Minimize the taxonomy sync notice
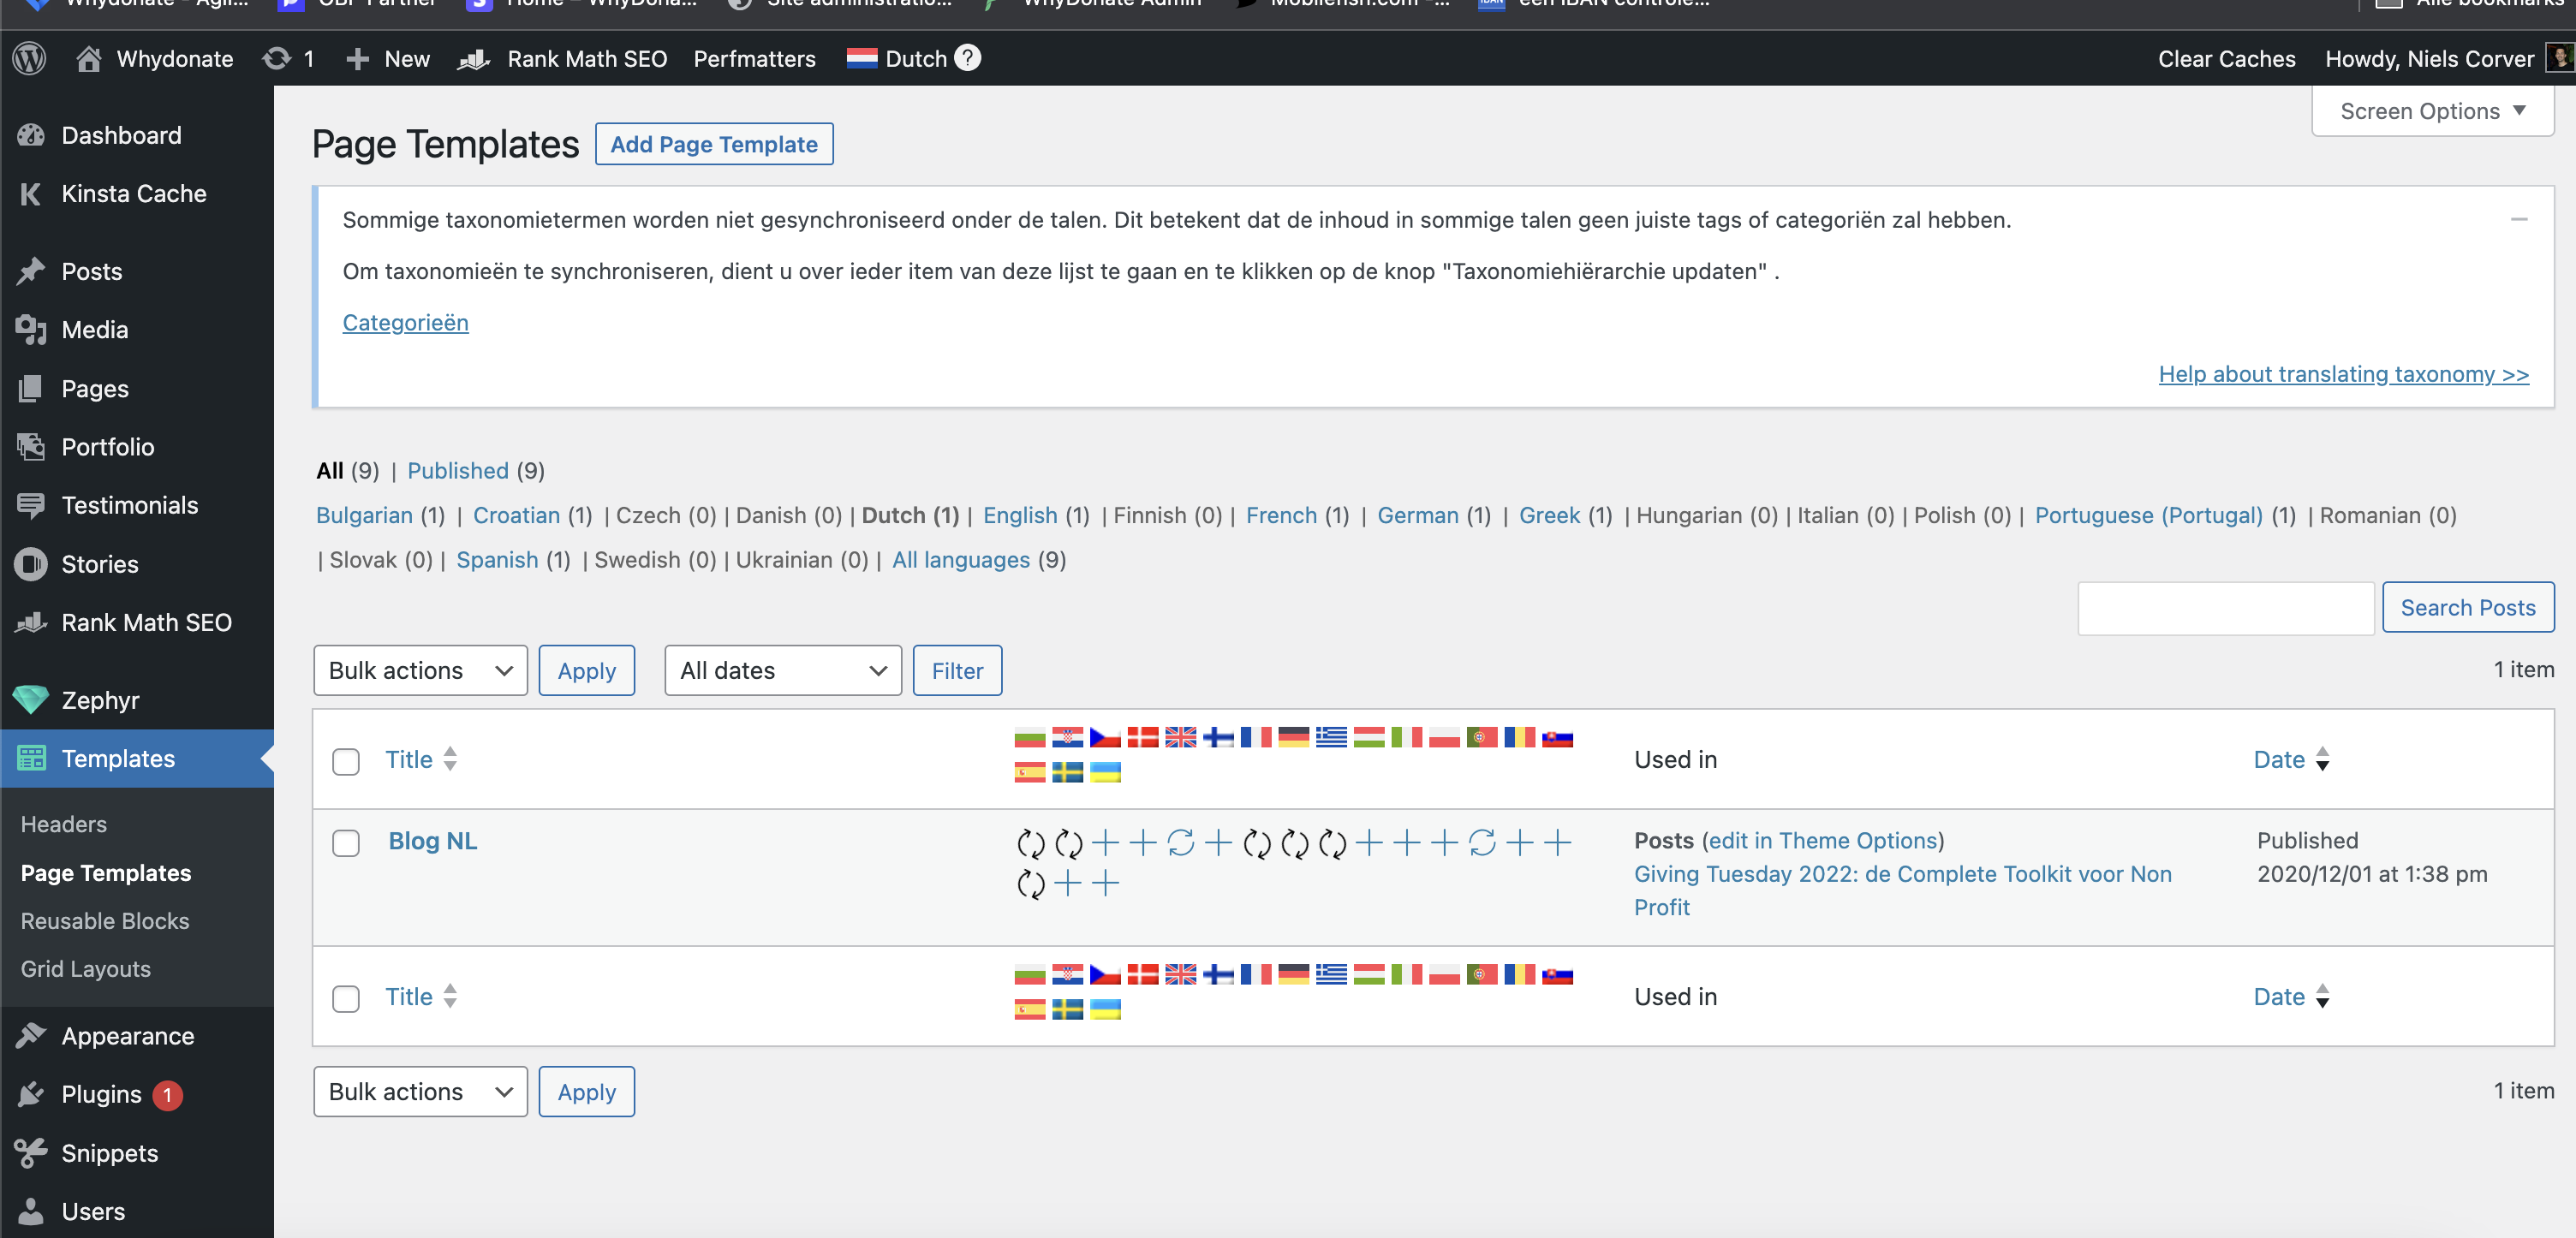 2519,219
